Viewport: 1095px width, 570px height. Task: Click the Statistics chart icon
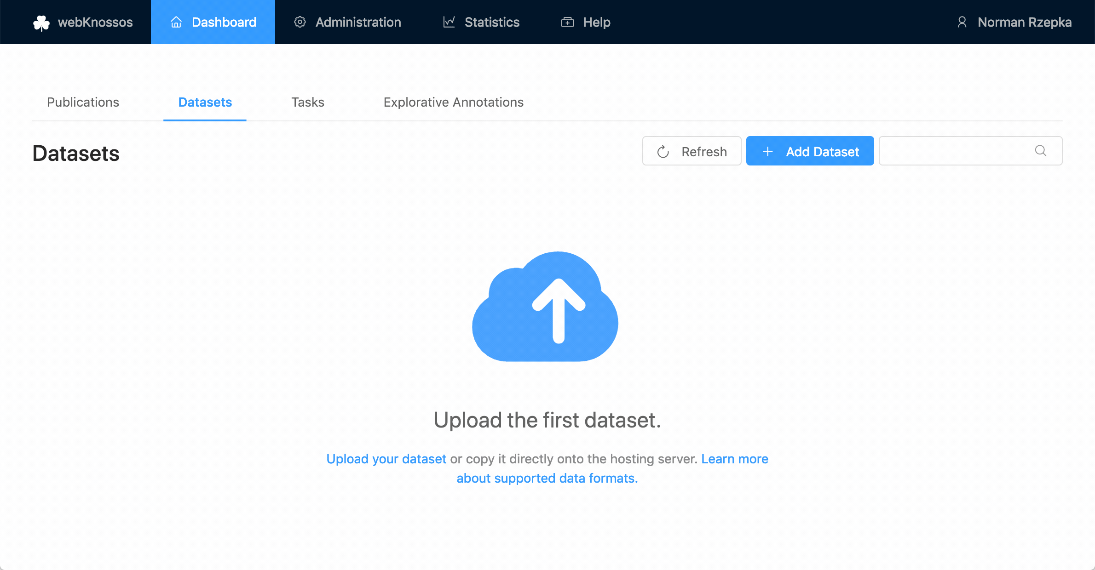(x=449, y=22)
